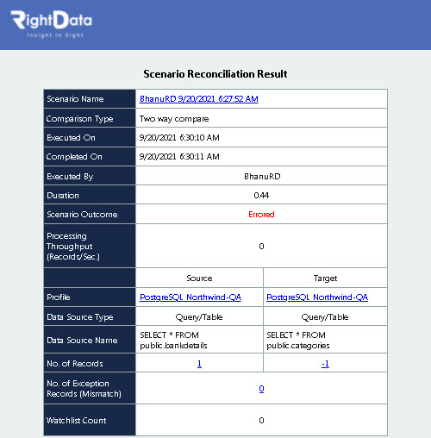The image size is (431, 438).
Task: Click the Processing Throughput value cell
Action: point(261,246)
